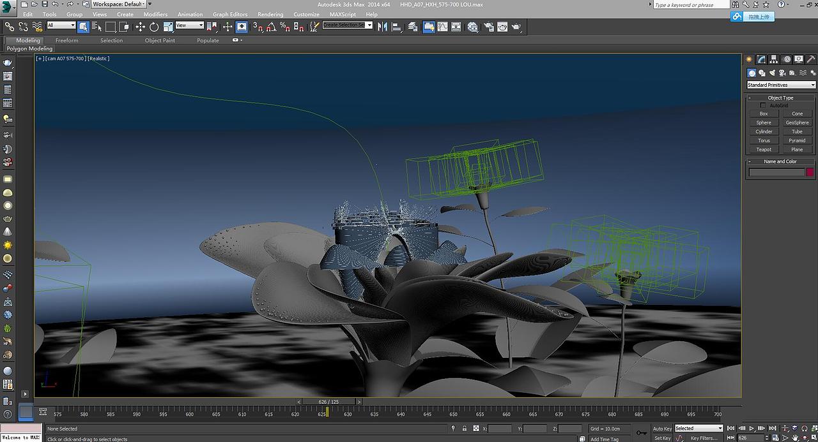Open the MAXScript menu
This screenshot has width=818, height=442.
[344, 14]
